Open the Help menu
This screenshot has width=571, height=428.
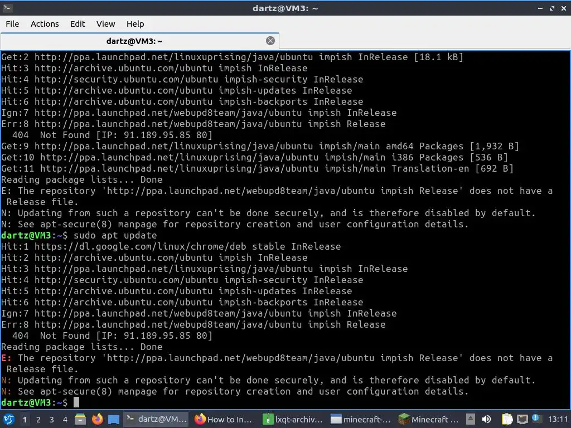pos(135,24)
